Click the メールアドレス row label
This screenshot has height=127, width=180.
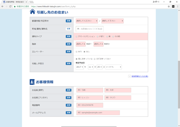(x=39, y=113)
